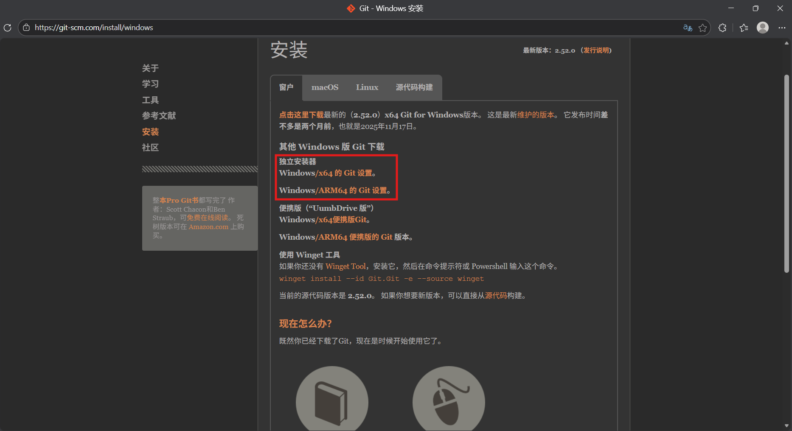Open the Winget Tool link
792x431 pixels.
pos(345,266)
